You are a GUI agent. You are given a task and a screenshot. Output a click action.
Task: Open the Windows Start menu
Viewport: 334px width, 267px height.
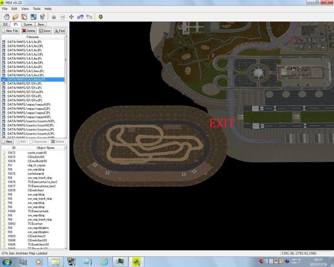(7, 262)
